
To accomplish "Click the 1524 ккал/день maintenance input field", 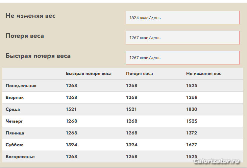I will [x=183, y=17].
